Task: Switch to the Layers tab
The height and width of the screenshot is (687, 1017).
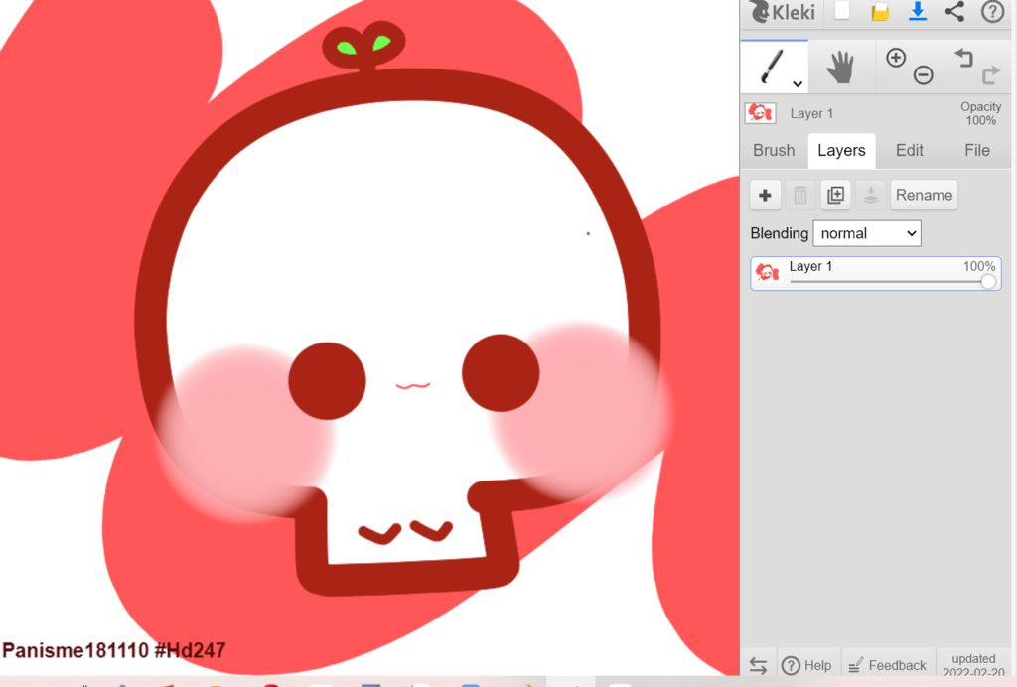Action: coord(841,150)
